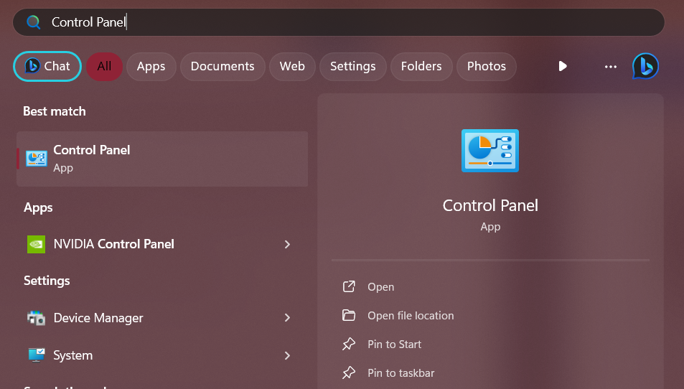Viewport: 684px width, 389px height.
Task: Switch to the Documents filter tab
Action: 222,66
